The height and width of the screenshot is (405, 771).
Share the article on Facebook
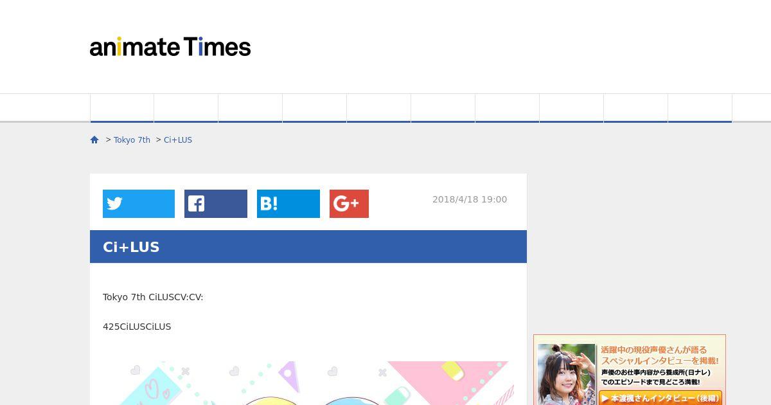point(216,204)
